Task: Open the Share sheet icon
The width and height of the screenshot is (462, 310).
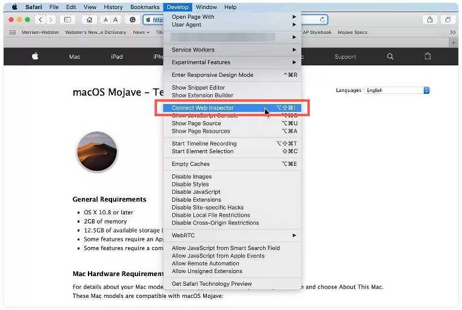Action: (430, 20)
